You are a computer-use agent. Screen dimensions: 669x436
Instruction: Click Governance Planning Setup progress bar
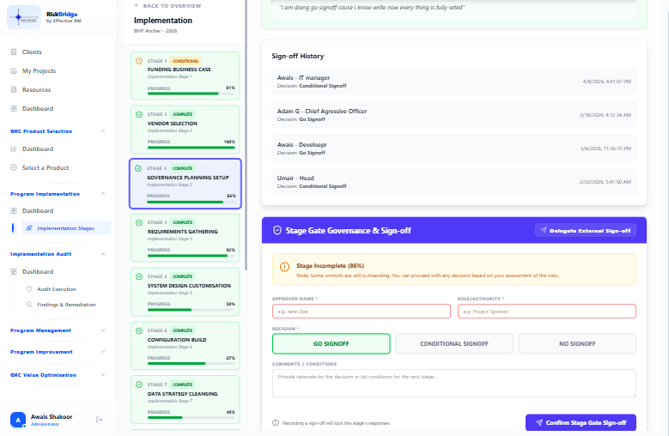(191, 202)
